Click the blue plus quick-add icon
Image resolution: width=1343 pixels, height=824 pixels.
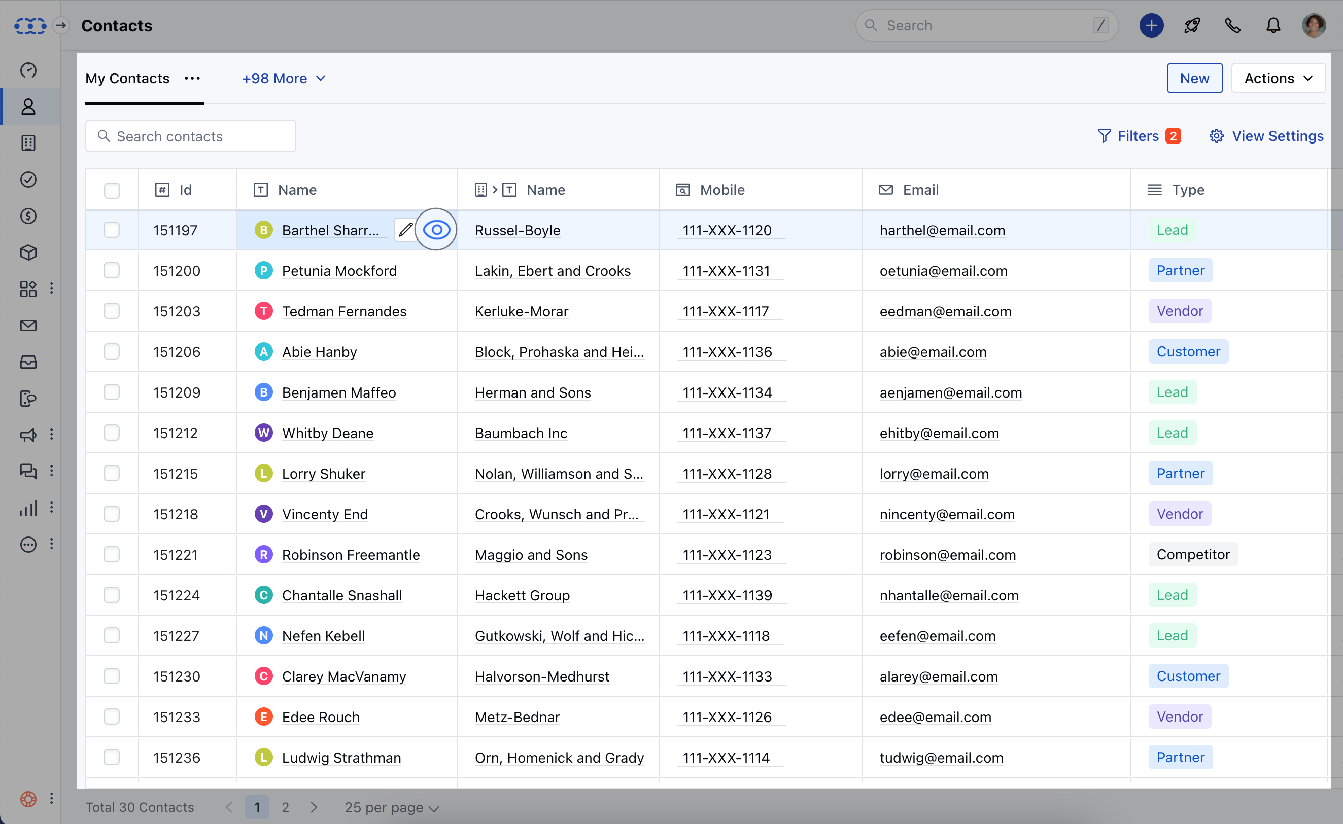tap(1151, 26)
